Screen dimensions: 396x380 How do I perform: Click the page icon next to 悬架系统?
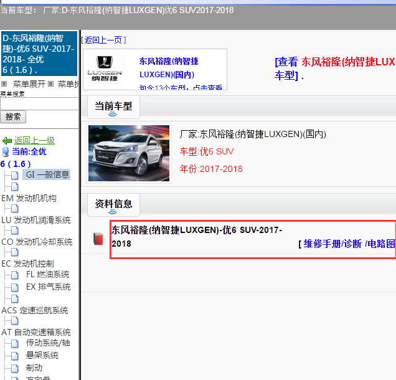tap(15, 356)
